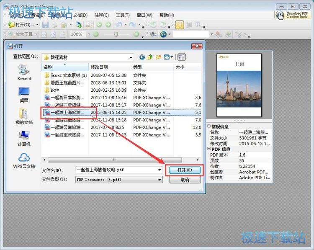The image size is (314, 250).
Task: Collapse the PDF info (PDF 信息) section
Action: tap(209, 149)
